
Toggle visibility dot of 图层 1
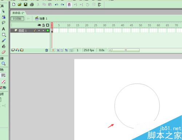(x=39, y=31)
